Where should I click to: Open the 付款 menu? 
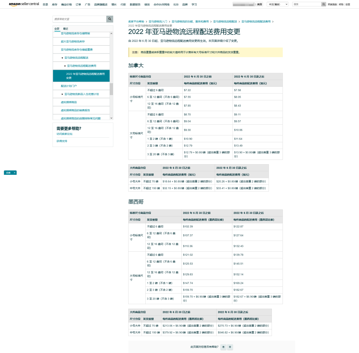pyautogui.click(x=123, y=5)
